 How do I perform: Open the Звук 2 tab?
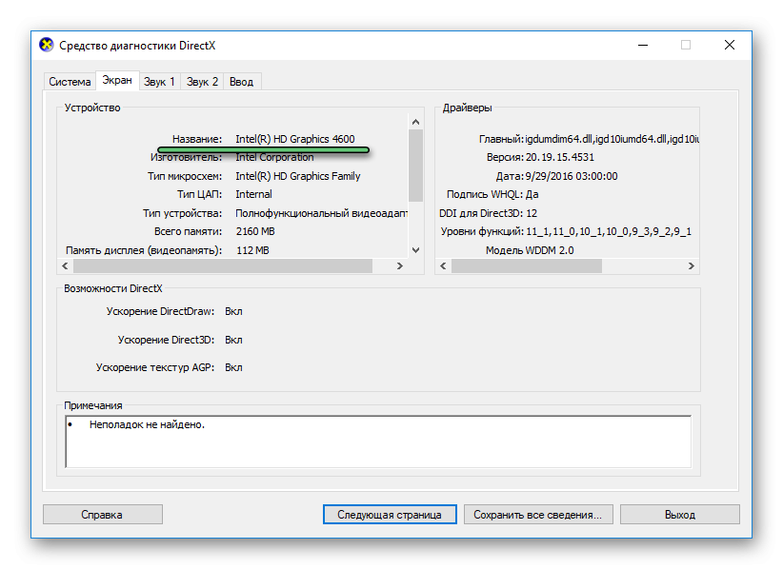pos(202,82)
